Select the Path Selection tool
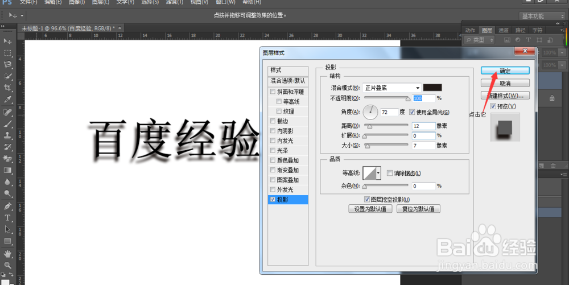 coord(7,229)
